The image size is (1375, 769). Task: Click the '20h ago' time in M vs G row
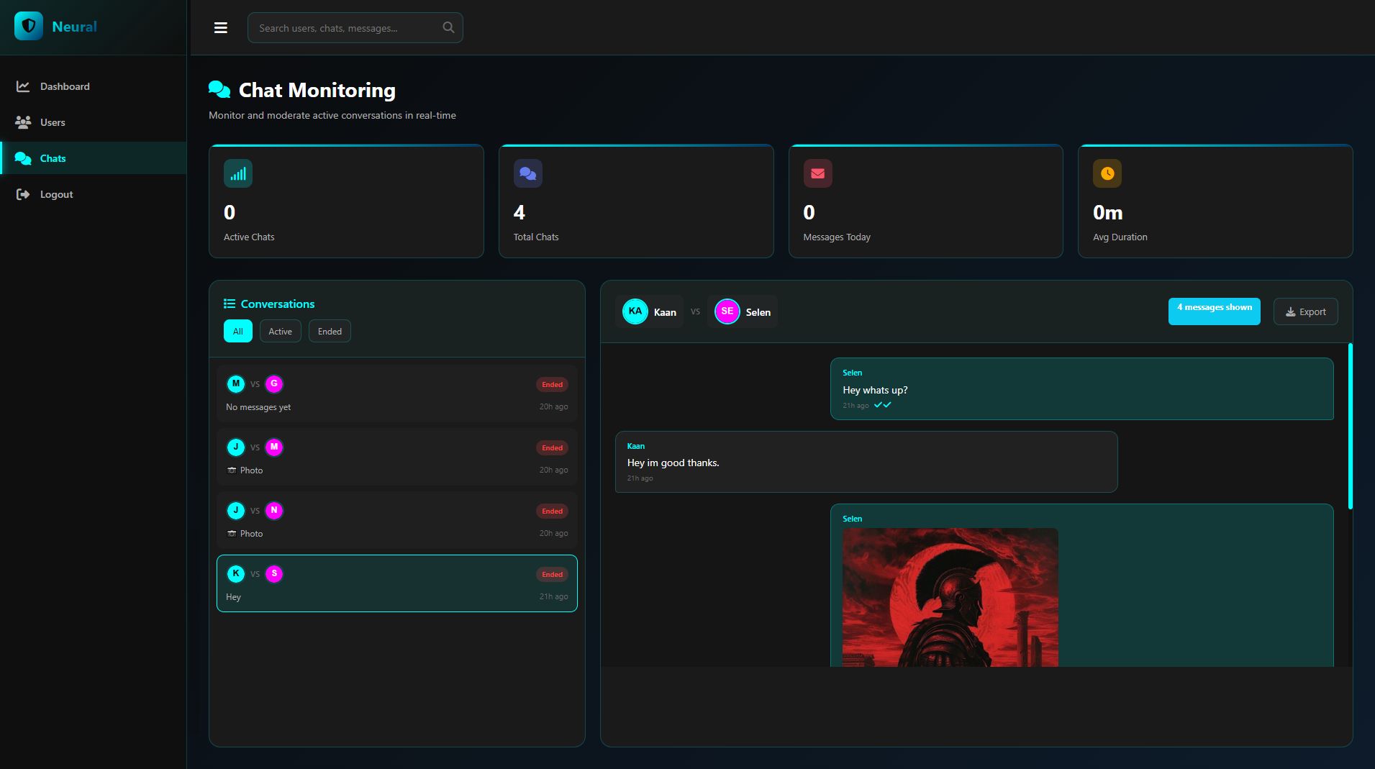(x=554, y=407)
